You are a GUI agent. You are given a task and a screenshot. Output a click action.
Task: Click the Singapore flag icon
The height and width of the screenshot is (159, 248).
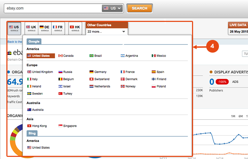pos(60,126)
